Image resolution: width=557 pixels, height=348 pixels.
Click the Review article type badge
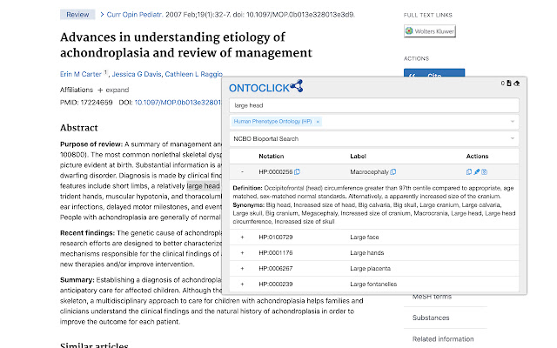pos(77,15)
